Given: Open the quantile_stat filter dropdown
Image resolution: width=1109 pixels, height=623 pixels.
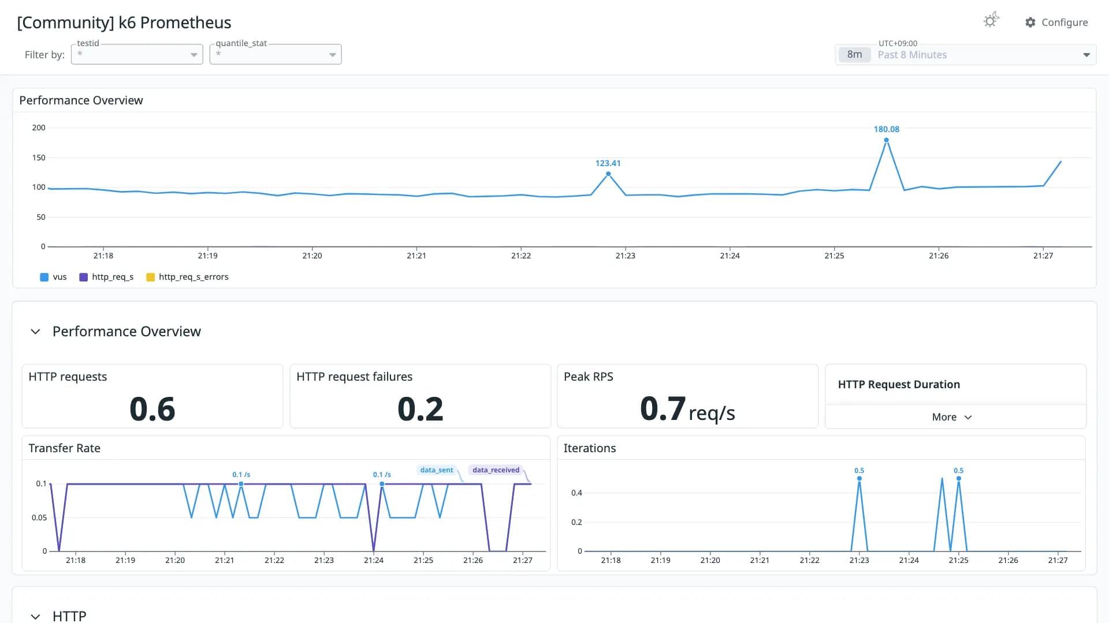Looking at the screenshot, I should pos(276,54).
